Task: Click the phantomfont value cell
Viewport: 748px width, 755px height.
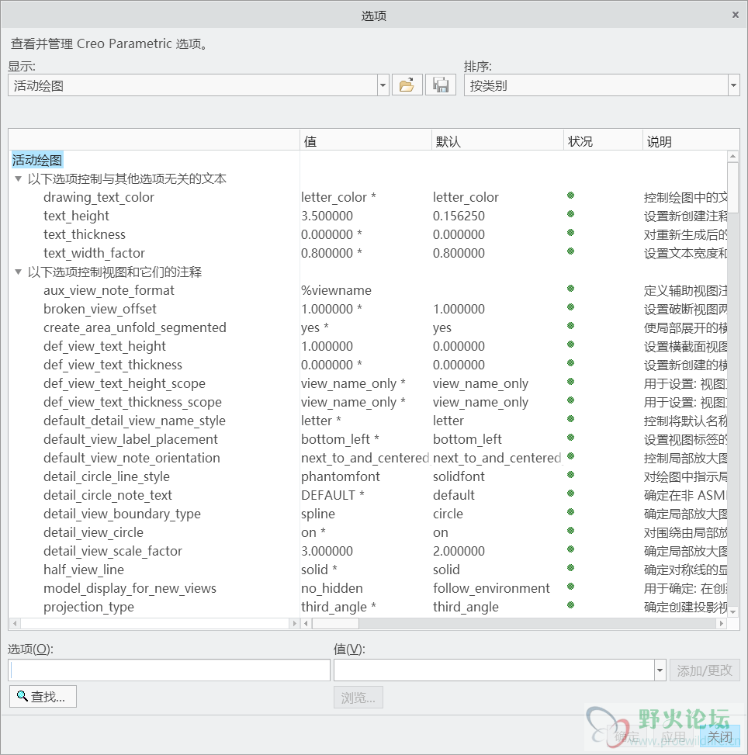Action: pyautogui.click(x=341, y=476)
